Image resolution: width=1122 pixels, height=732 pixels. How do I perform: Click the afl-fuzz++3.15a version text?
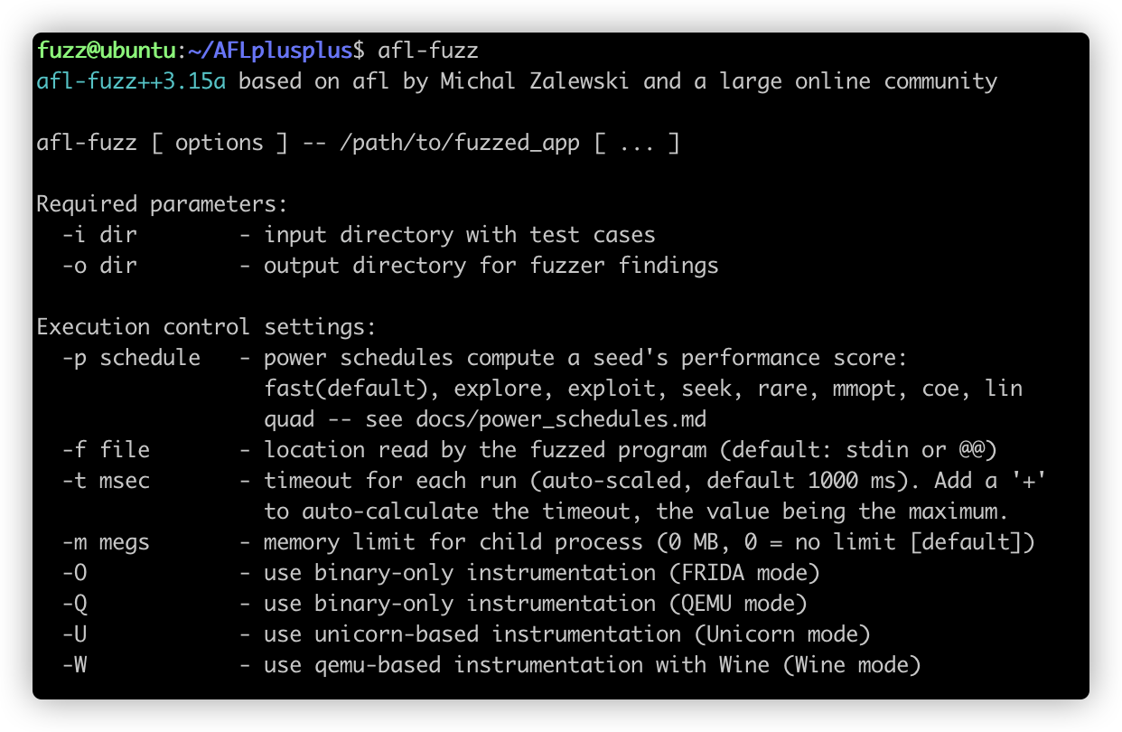(x=132, y=81)
